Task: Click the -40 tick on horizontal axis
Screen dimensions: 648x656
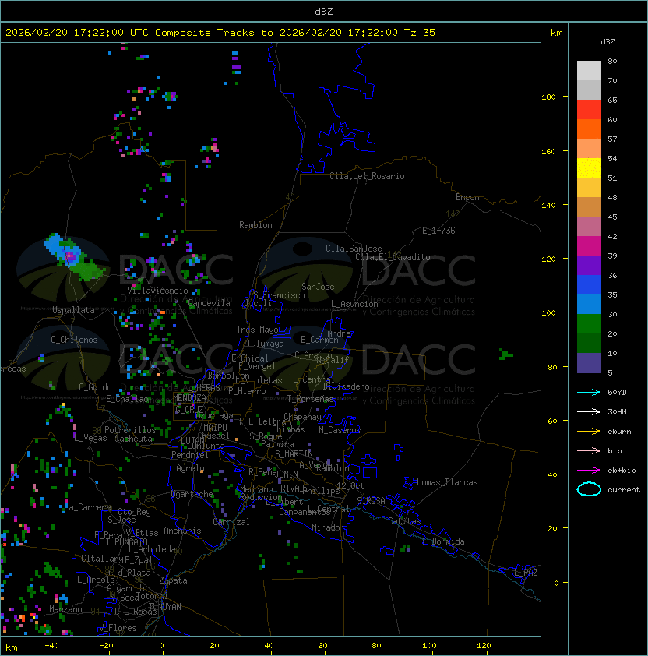Action: tap(51, 646)
